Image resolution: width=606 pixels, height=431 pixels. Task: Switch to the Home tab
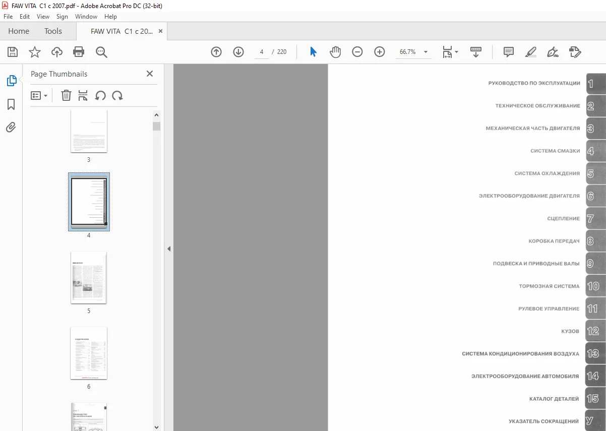coord(19,31)
